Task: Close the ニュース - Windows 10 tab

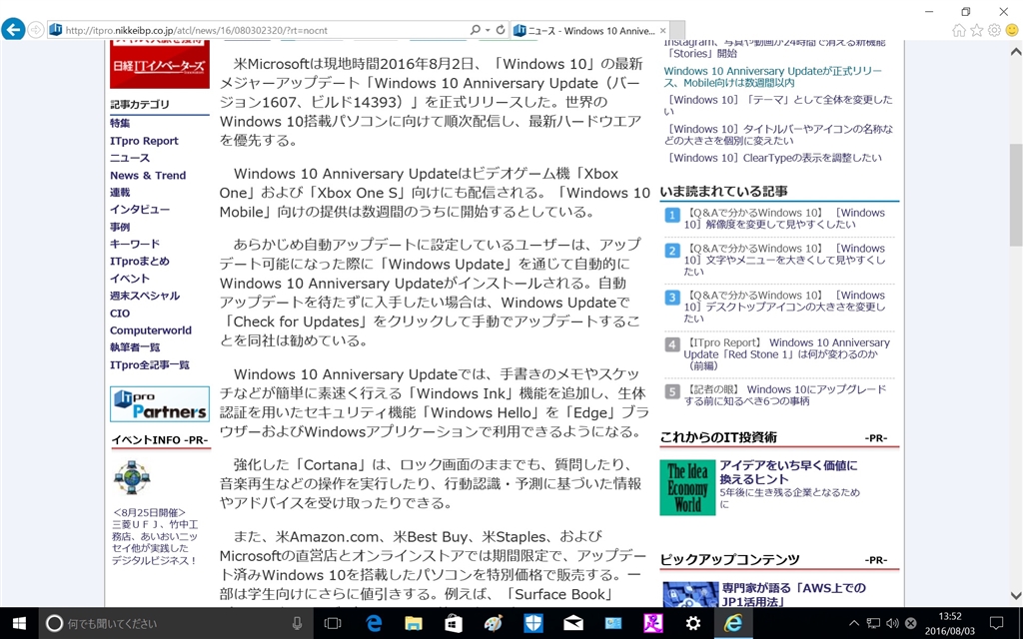Action: pos(663,31)
